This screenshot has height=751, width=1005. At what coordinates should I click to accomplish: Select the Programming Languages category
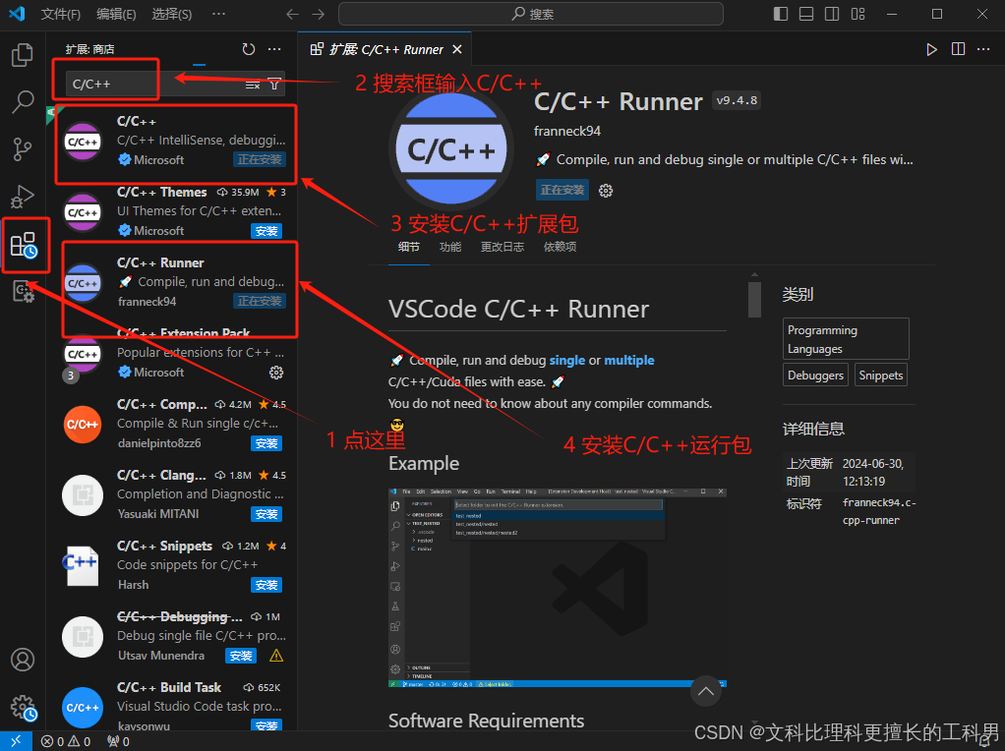tap(846, 339)
